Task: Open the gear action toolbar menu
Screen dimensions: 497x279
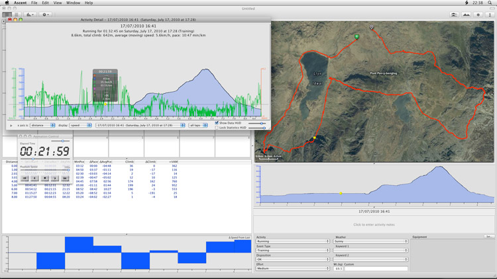Action: [46, 15]
